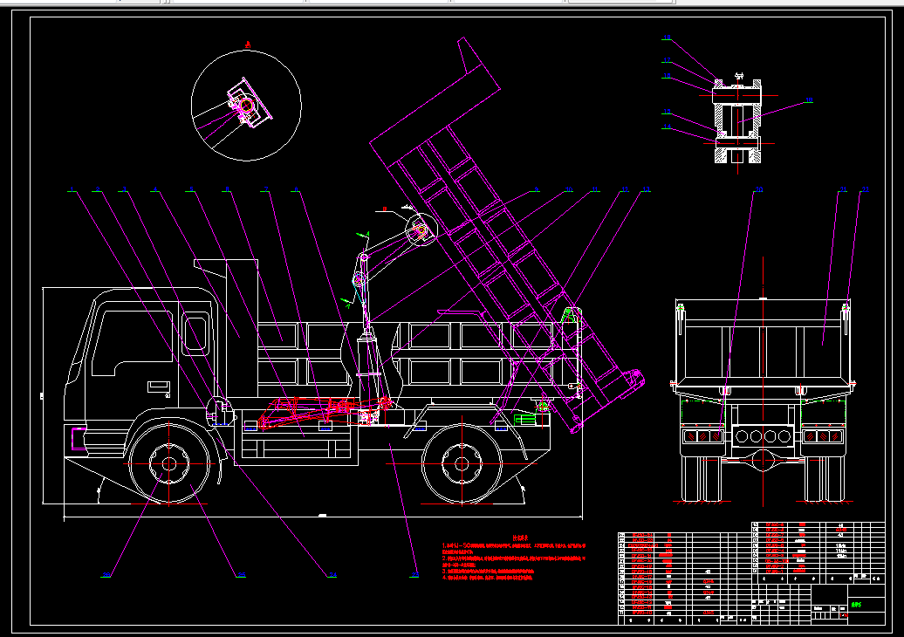Select callout number 12 label
This screenshot has width=904, height=637.
pos(625,188)
